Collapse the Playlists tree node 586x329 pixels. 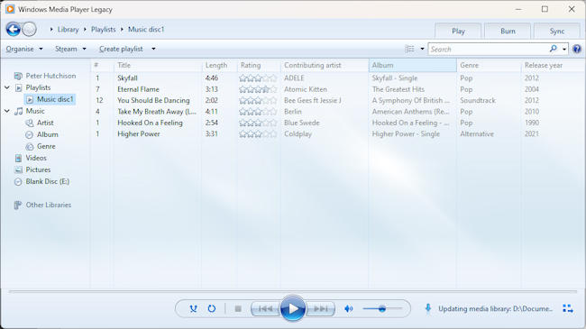[7, 87]
